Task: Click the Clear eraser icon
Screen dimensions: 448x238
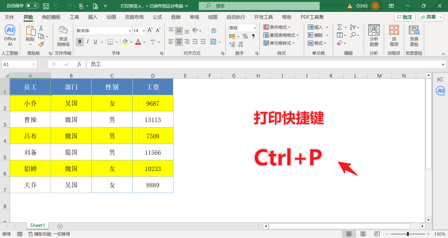Action: click(339, 43)
